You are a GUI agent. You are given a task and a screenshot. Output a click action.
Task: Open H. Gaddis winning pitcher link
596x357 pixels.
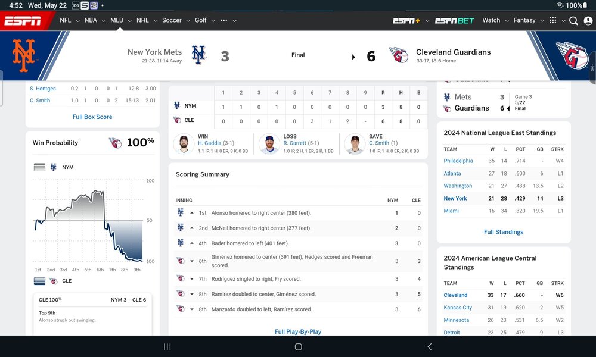click(209, 143)
